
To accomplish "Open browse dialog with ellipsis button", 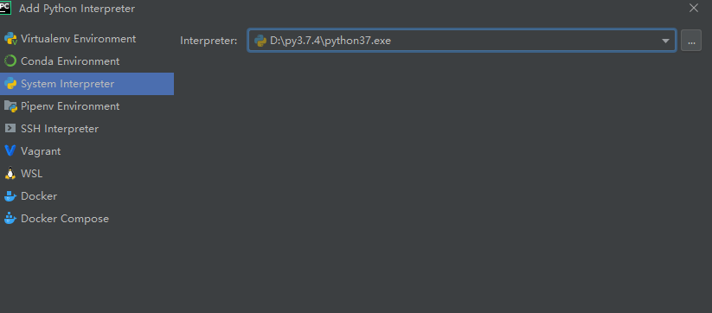I will point(691,41).
